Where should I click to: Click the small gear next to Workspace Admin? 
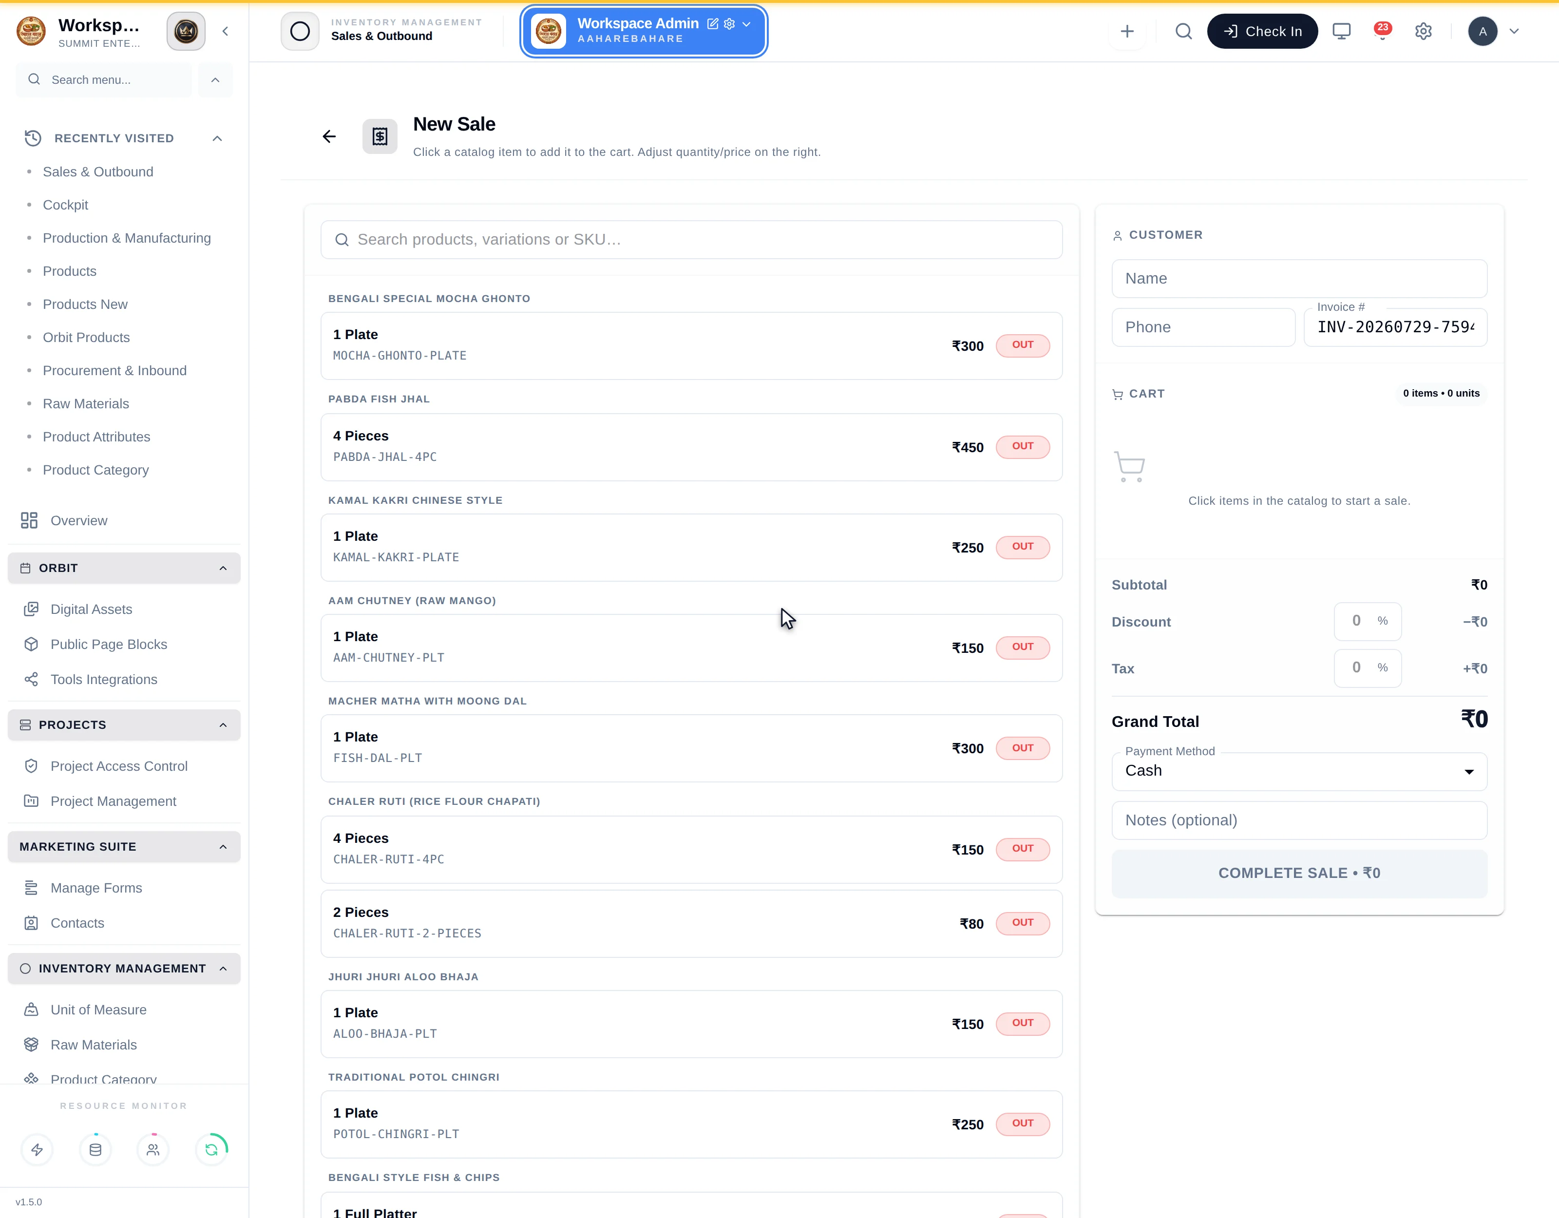pyautogui.click(x=729, y=23)
